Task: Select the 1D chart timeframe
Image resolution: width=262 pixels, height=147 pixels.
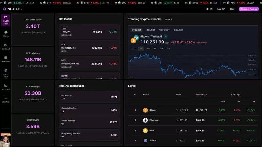Action: 134,48
